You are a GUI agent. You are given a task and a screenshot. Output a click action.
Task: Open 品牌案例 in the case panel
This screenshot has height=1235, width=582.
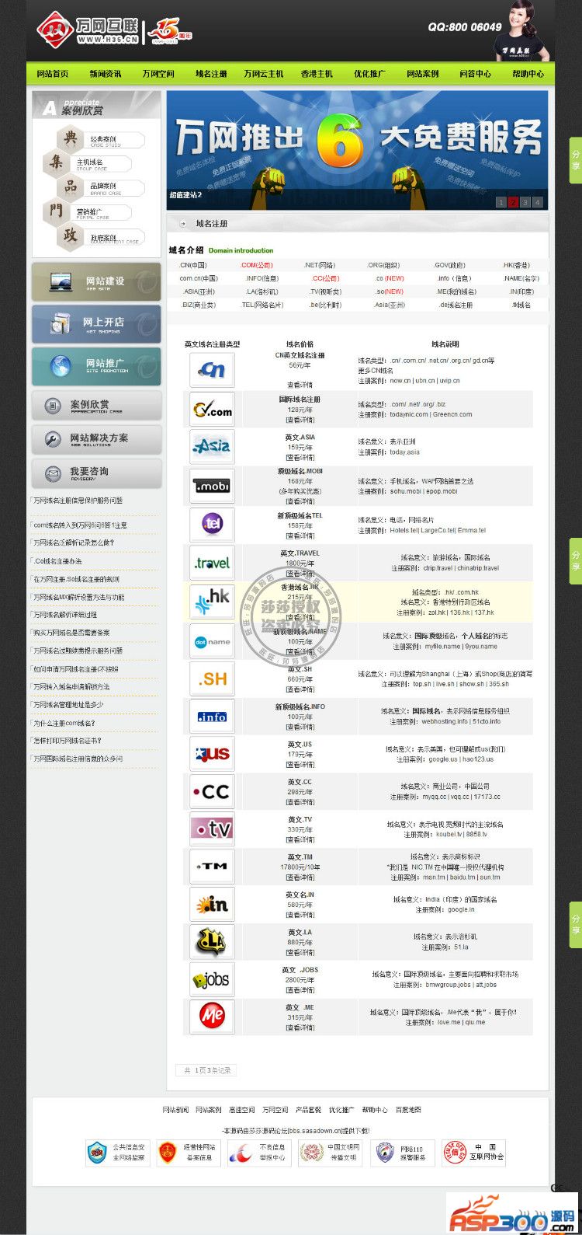104,187
